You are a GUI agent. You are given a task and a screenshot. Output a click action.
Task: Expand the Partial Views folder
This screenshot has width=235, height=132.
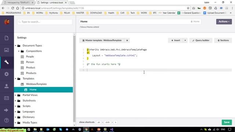[x=15, y=95]
